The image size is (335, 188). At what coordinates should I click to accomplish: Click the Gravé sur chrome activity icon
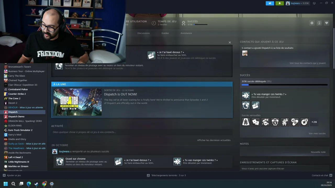pos(60,162)
